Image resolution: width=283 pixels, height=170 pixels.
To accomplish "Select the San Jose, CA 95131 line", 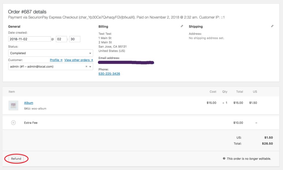I will coord(112,46).
